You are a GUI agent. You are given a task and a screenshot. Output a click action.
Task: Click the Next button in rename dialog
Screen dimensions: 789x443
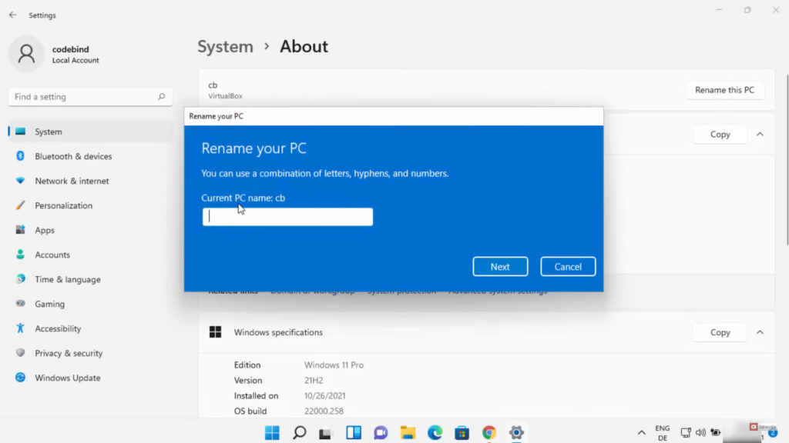(500, 267)
